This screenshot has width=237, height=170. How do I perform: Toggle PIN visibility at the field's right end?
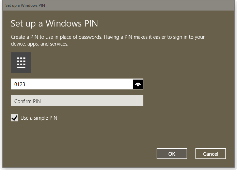click(138, 84)
